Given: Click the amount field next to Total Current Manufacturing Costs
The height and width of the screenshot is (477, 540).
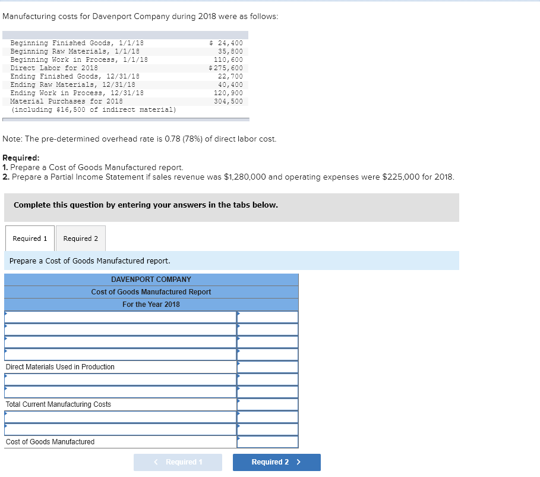Looking at the screenshot, I should click(x=267, y=404).
